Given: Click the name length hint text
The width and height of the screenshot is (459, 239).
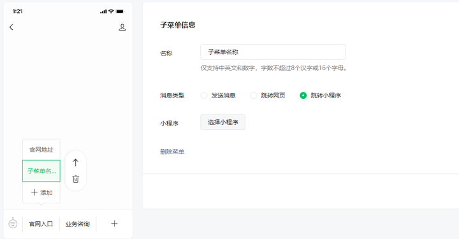Looking at the screenshot, I should [273, 68].
